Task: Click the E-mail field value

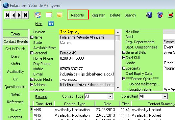Action: (x=87, y=74)
